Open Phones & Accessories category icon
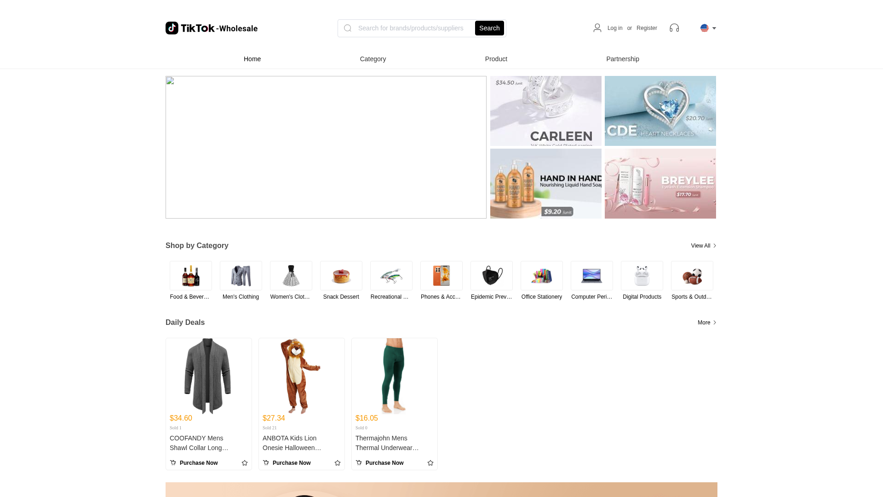Screen dimensions: 883x497 click(x=441, y=276)
